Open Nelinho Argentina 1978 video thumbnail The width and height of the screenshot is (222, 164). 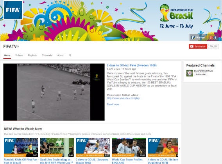tap(163, 148)
